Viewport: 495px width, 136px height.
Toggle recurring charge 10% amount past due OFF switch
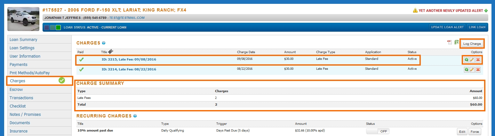tap(378, 131)
